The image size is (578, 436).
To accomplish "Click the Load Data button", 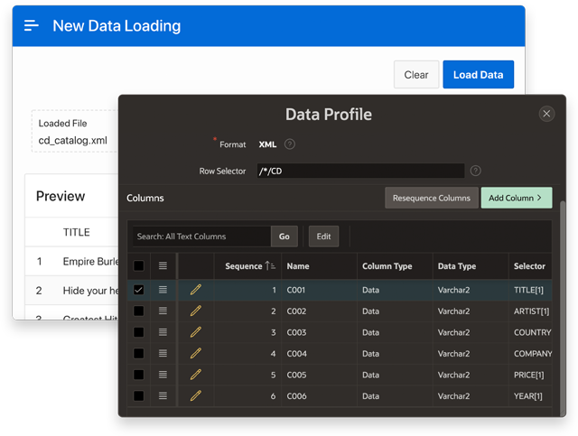I will pyautogui.click(x=478, y=75).
